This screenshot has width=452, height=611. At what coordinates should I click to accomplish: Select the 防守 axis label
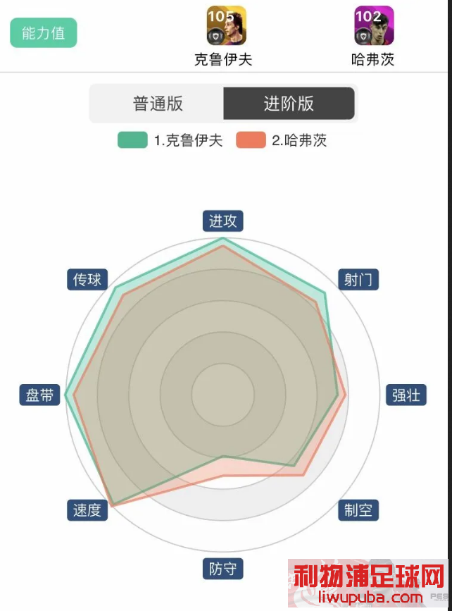(223, 569)
